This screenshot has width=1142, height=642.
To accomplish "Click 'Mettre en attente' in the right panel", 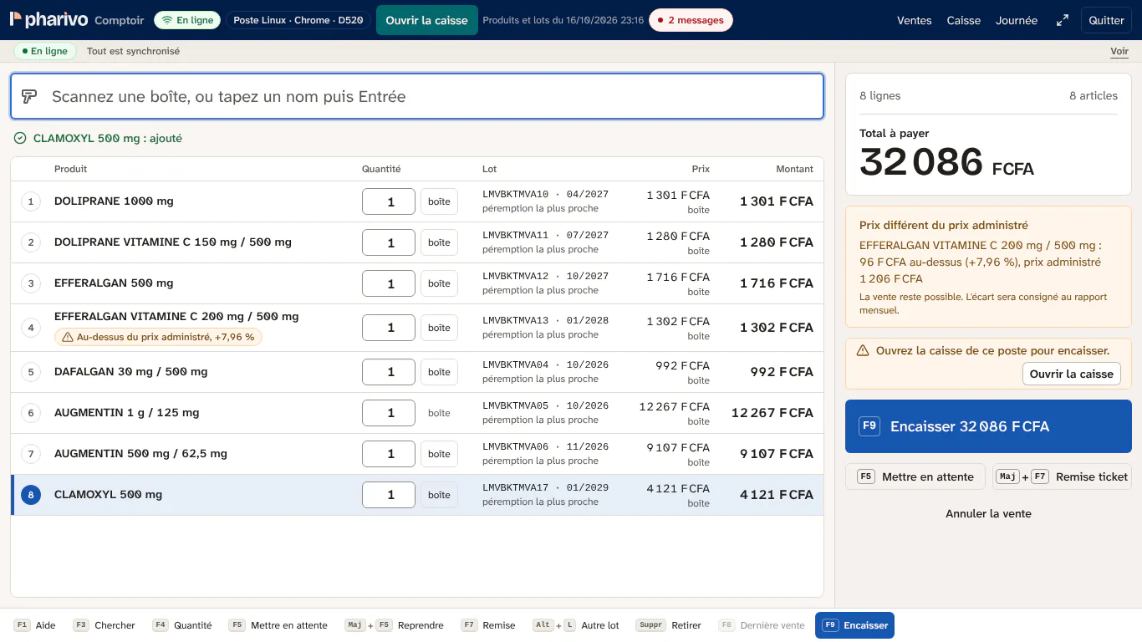I will point(915,476).
